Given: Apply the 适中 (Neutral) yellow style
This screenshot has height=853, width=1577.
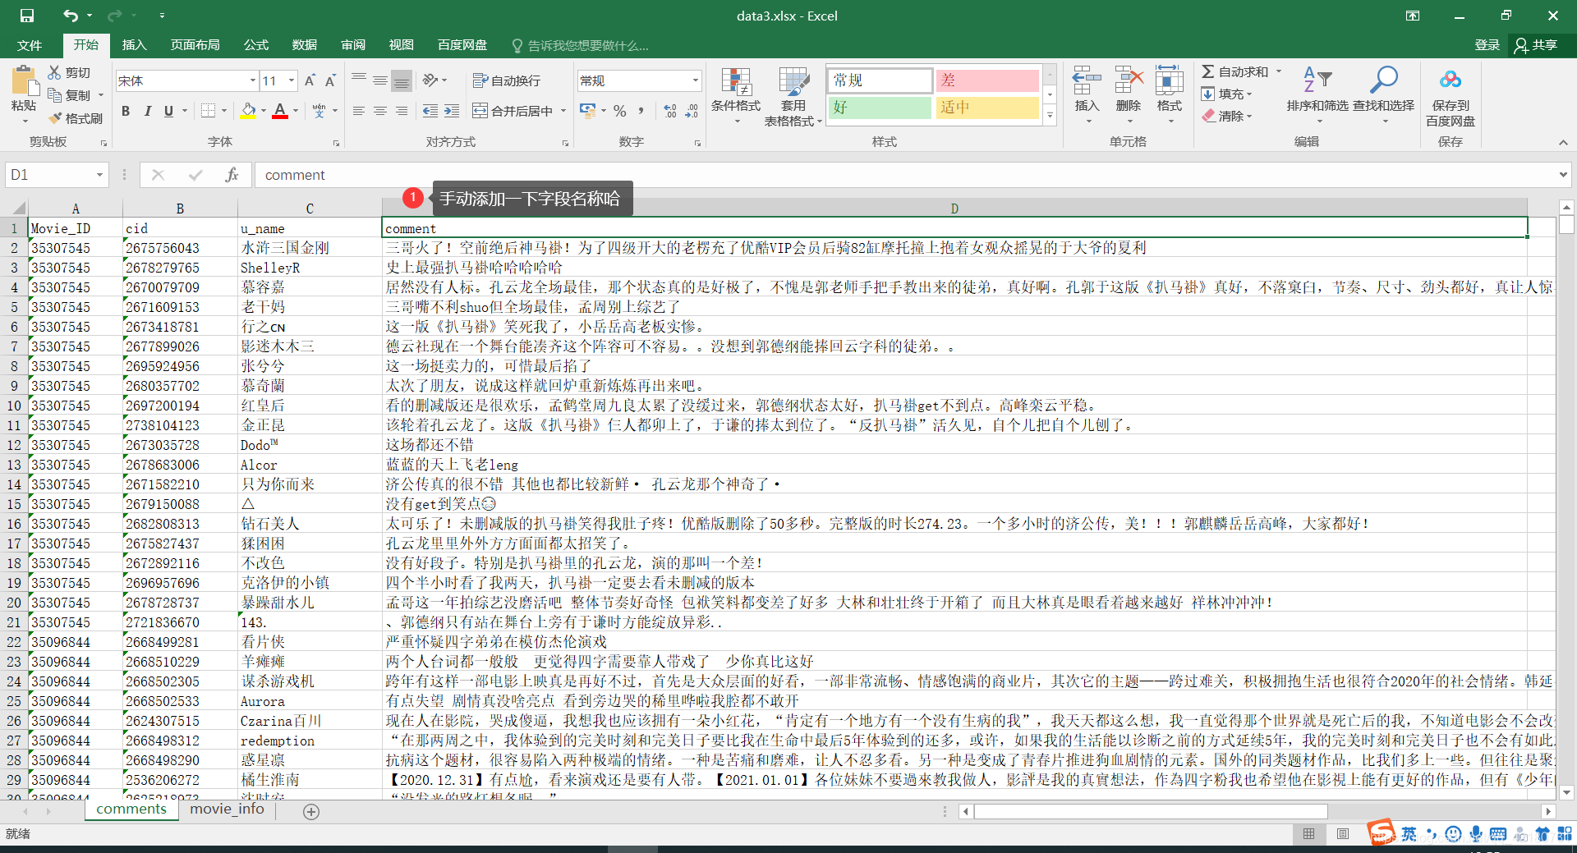Looking at the screenshot, I should coord(987,108).
